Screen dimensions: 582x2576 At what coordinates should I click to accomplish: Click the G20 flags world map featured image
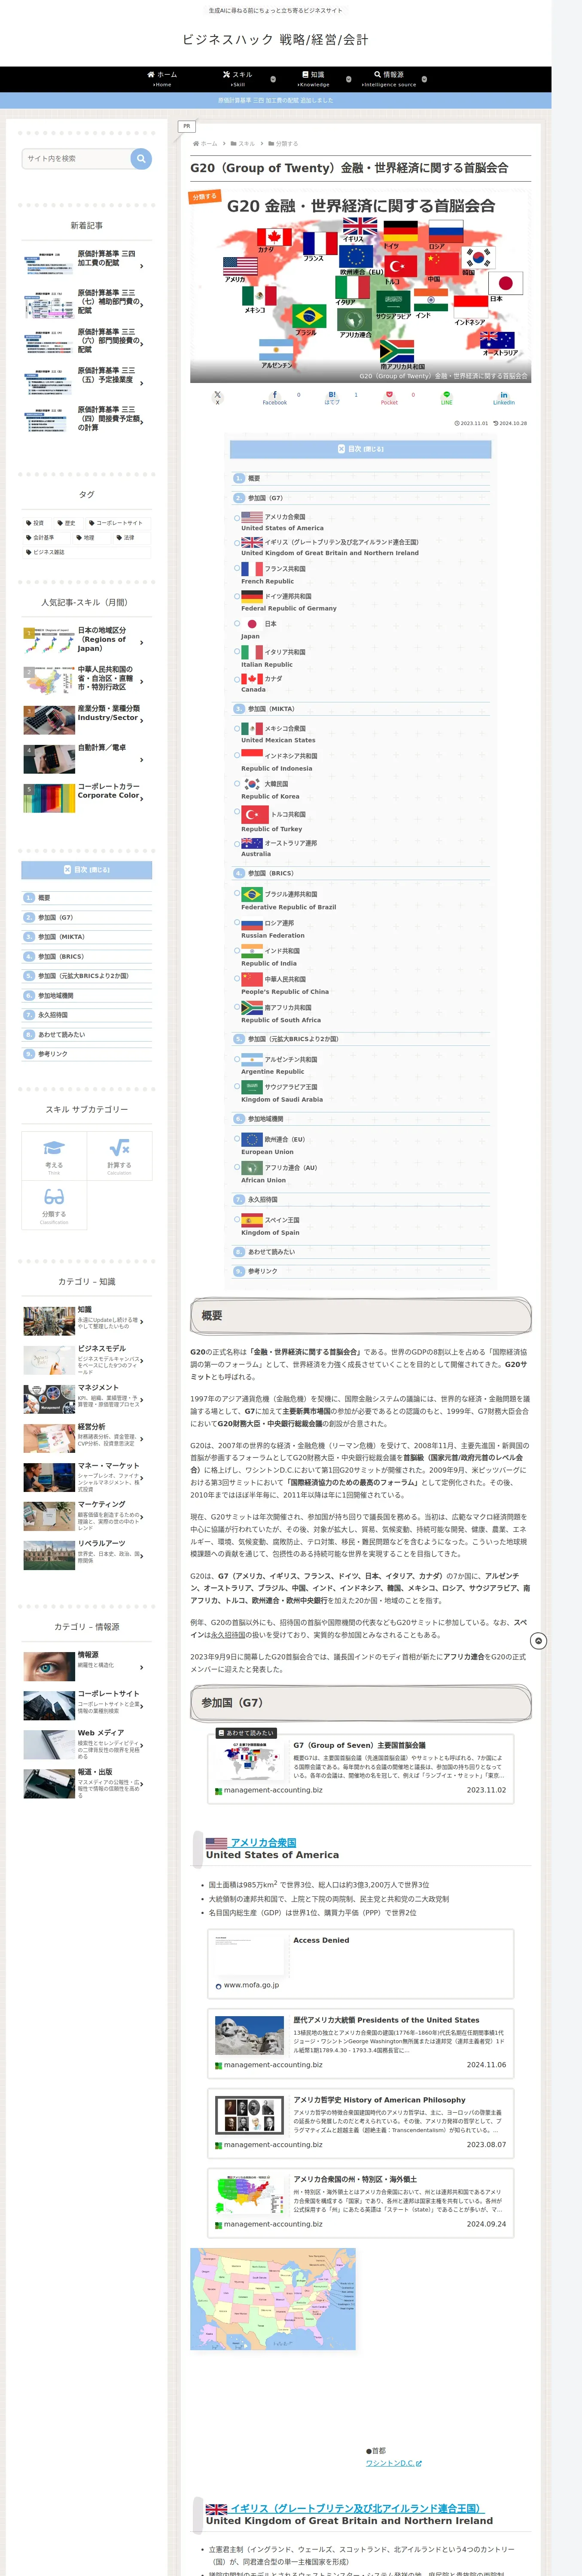(360, 286)
